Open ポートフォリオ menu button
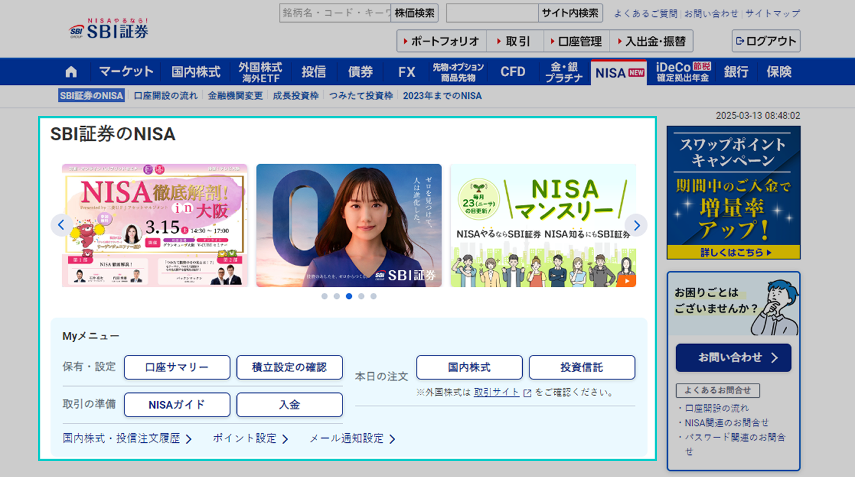 [x=442, y=41]
